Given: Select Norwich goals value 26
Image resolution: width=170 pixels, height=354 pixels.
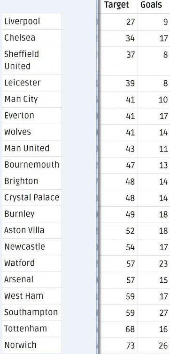Looking at the screenshot, I should 163,346.
